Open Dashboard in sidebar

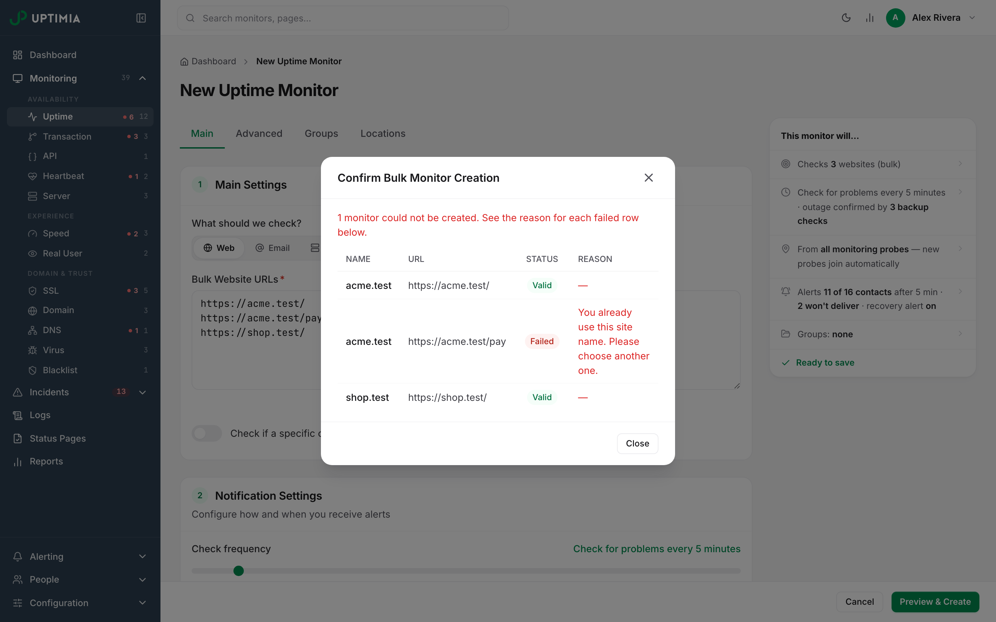80,55
